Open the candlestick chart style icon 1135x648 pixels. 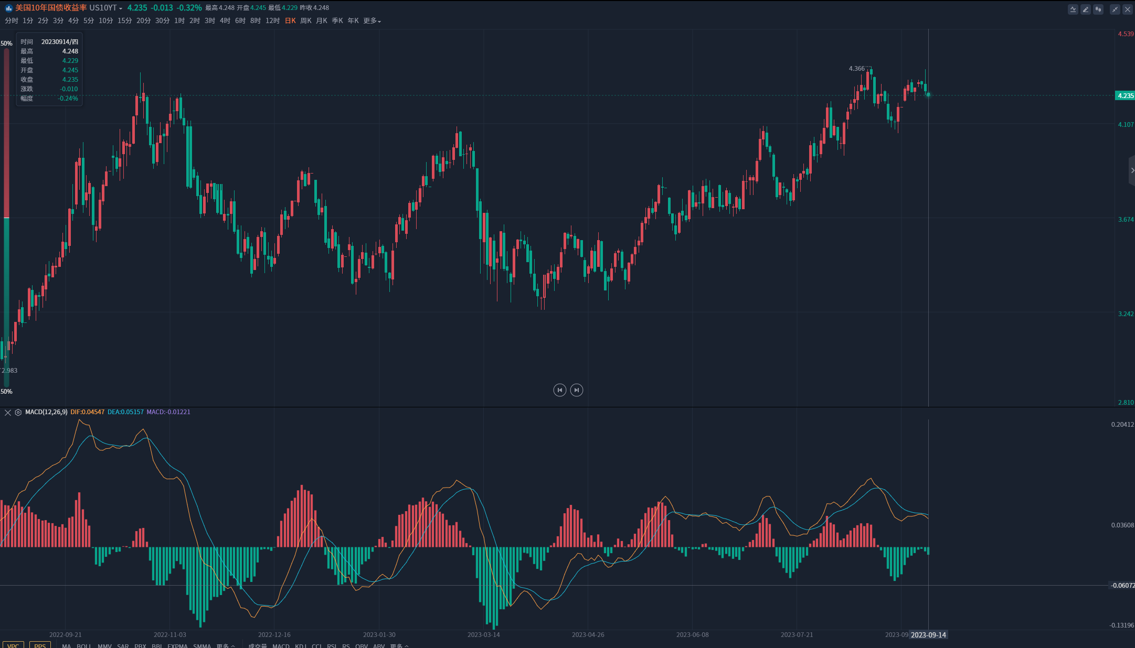(1098, 9)
